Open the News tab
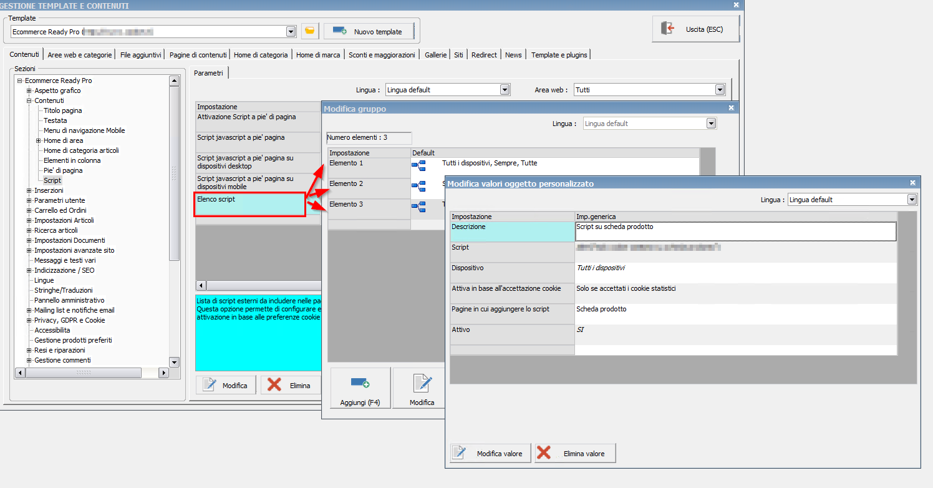 pos(513,55)
